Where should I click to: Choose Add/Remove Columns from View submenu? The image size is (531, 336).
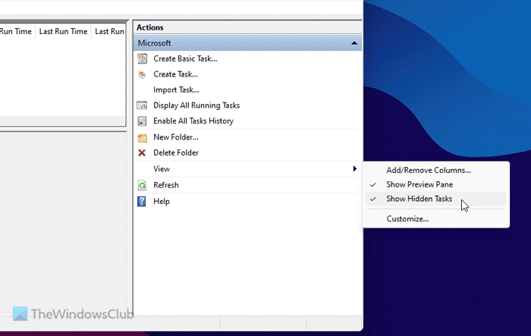429,170
